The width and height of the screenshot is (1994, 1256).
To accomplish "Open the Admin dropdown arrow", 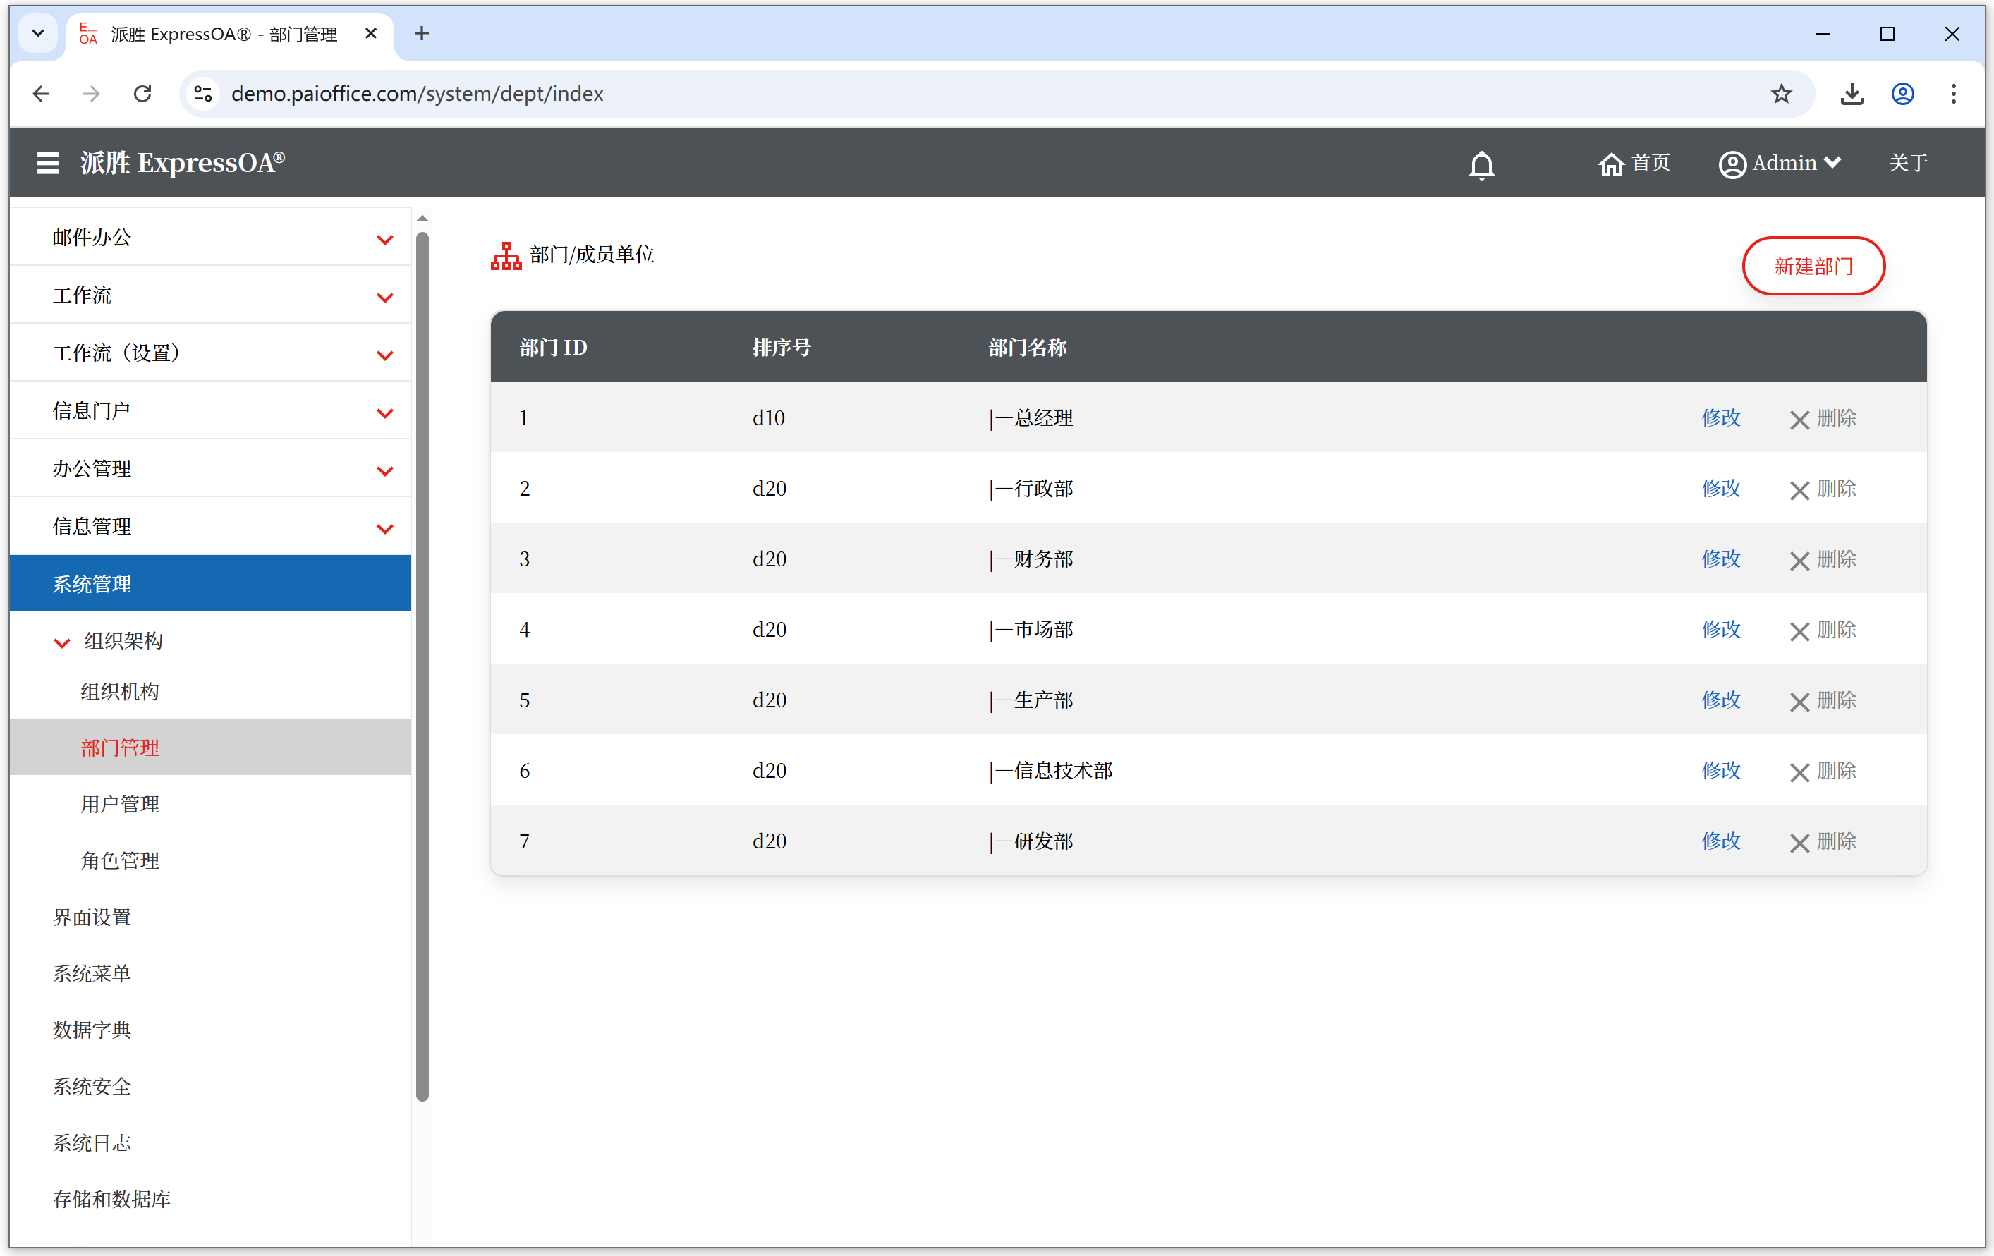I will pos(1832,163).
